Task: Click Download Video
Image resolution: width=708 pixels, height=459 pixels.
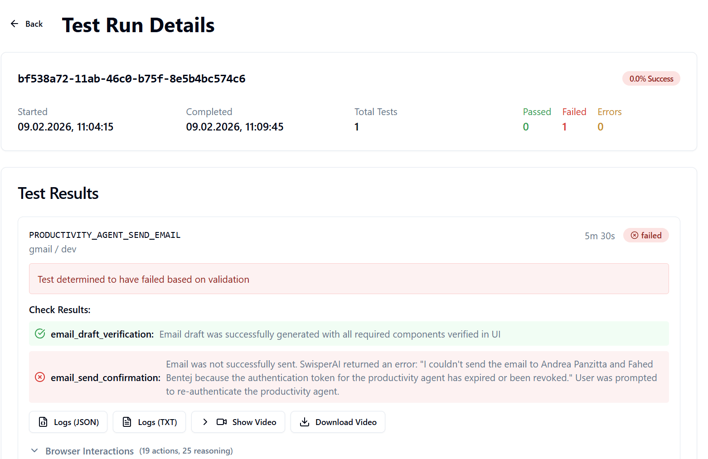Action: [x=338, y=422]
